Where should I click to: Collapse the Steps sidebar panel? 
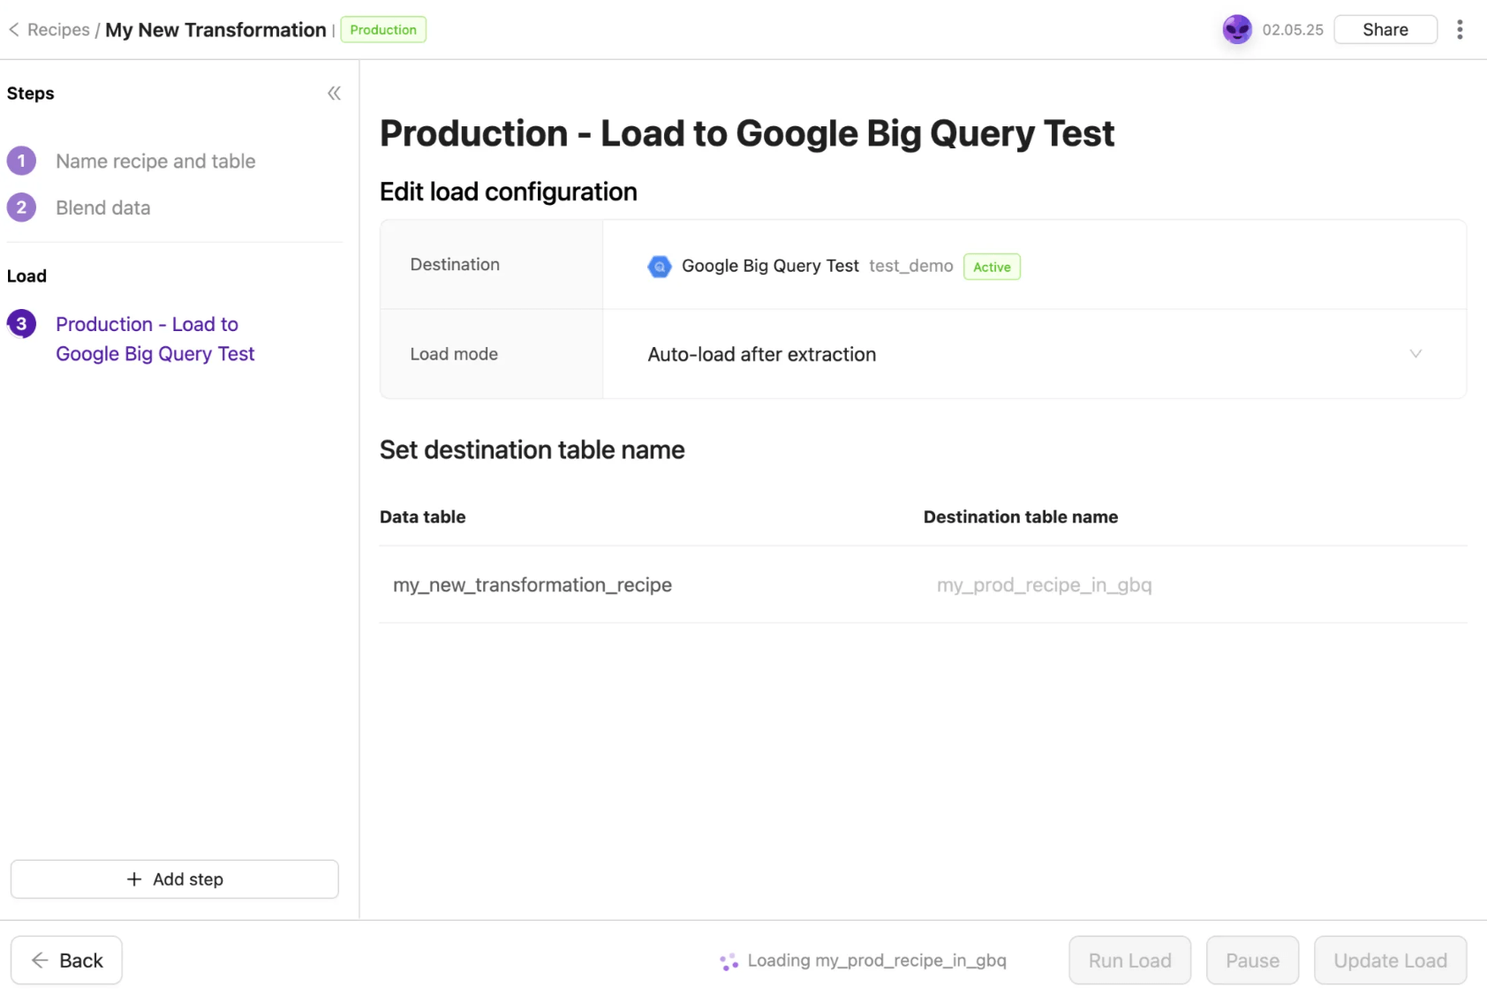[x=334, y=94]
